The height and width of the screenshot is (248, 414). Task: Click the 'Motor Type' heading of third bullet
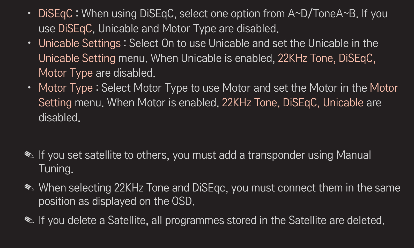[x=66, y=88]
